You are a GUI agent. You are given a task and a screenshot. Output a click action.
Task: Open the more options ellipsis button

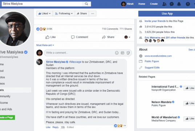(93, 13)
